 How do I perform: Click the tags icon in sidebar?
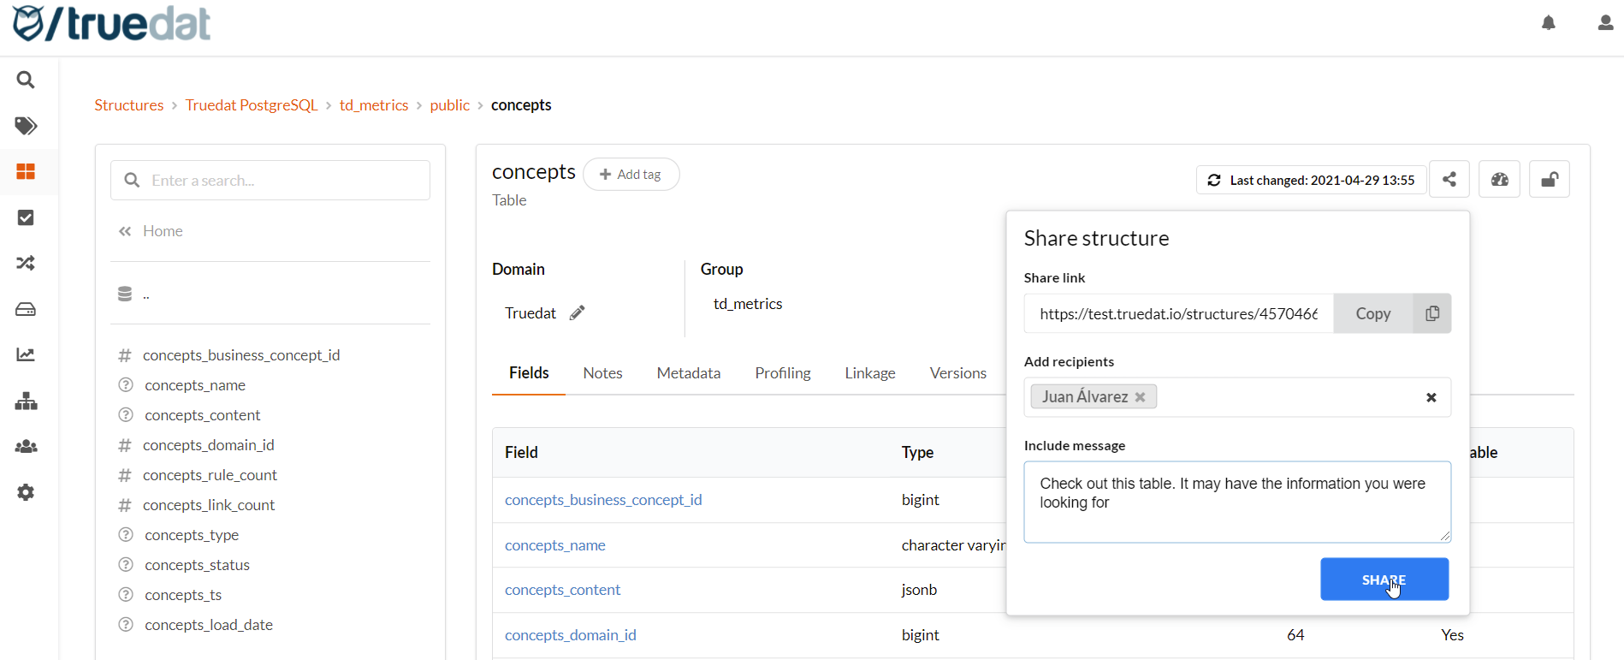coord(26,126)
